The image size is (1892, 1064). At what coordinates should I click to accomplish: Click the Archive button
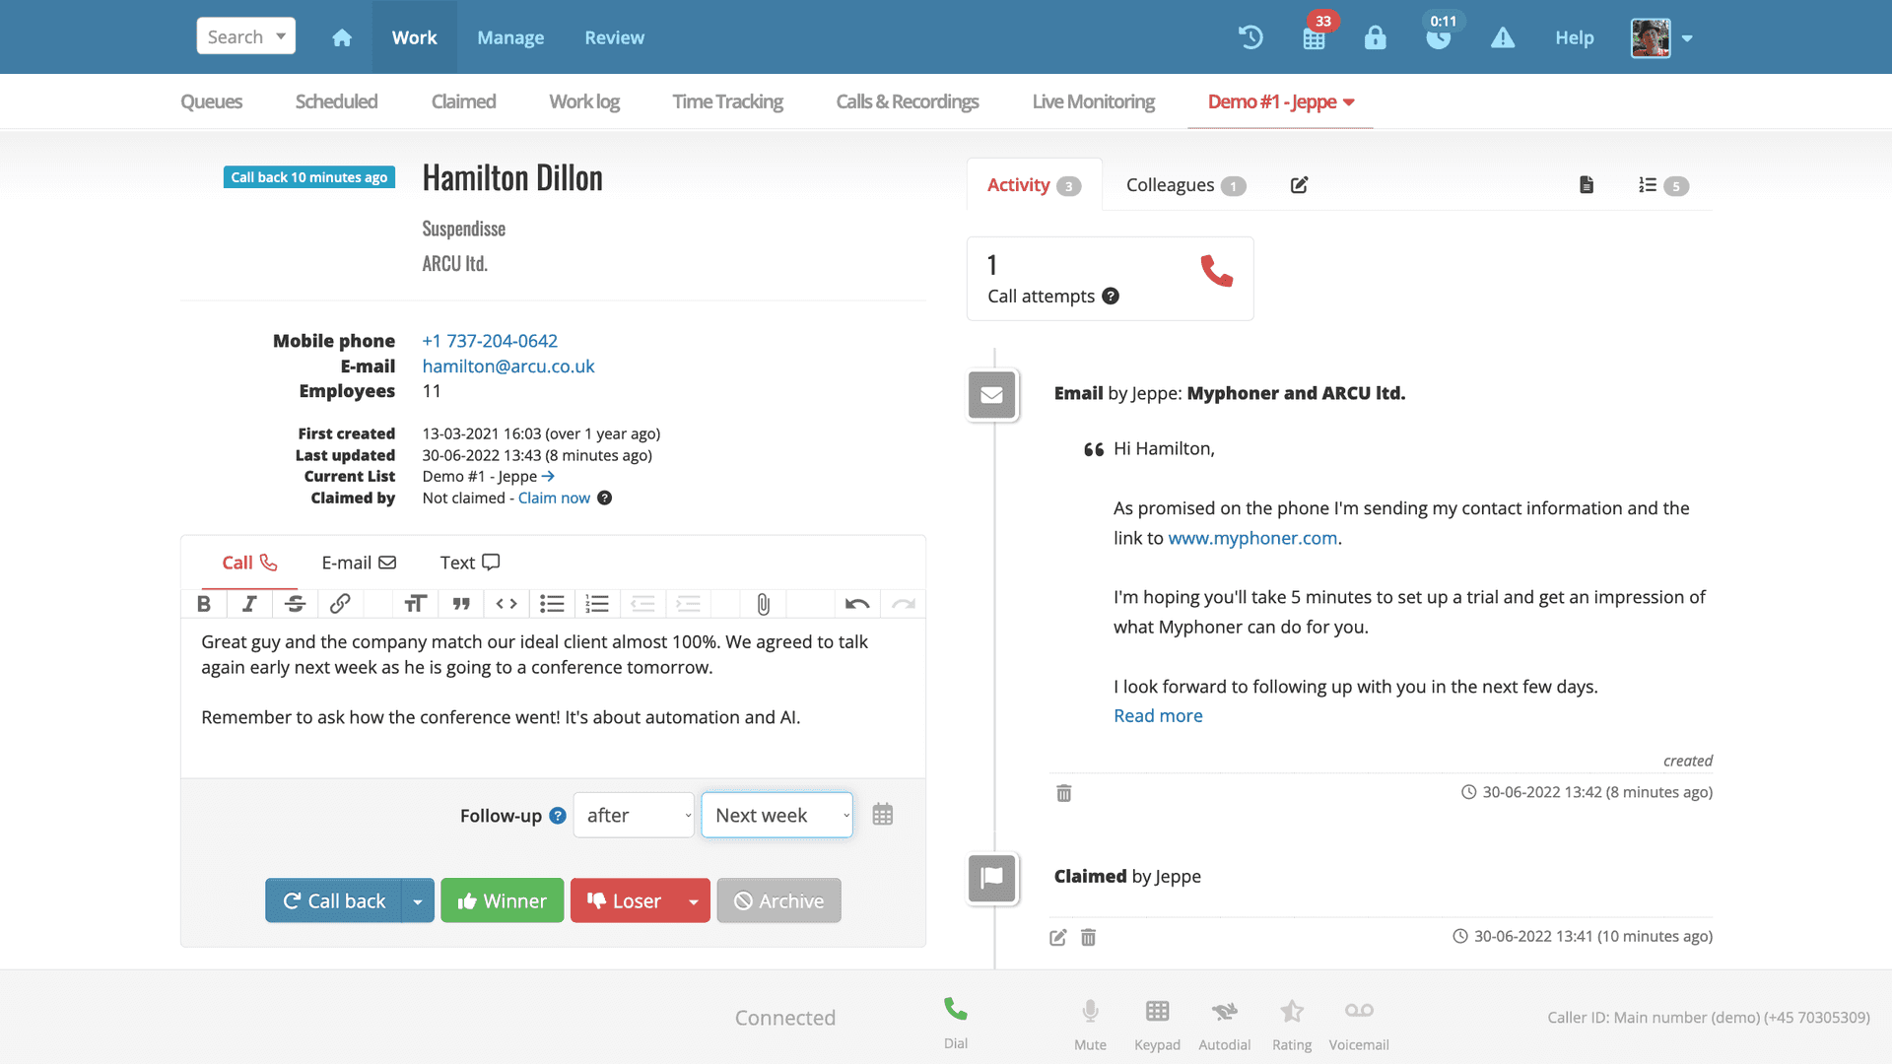pos(778,899)
